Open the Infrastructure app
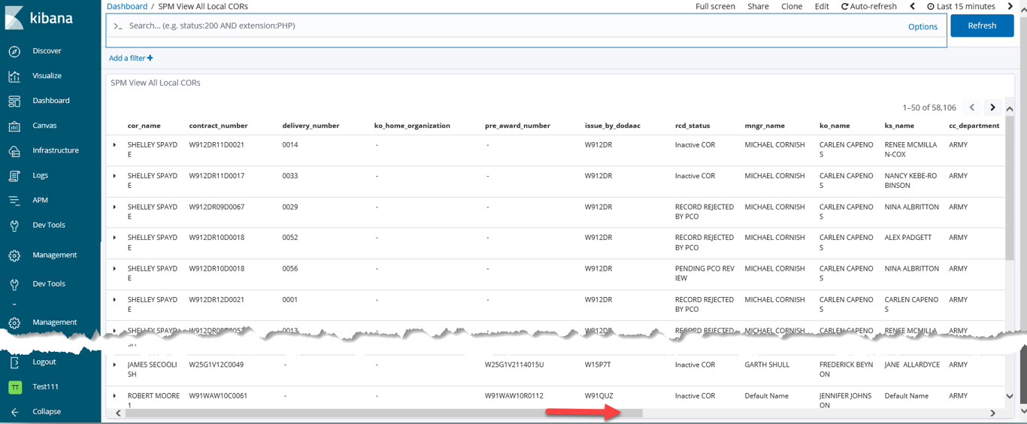Screen dimensions: 1027x424 pos(55,150)
